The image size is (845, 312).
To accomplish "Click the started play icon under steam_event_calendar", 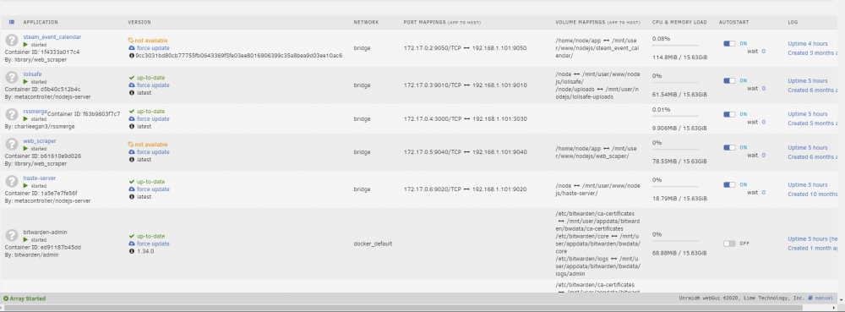I will coord(25,44).
